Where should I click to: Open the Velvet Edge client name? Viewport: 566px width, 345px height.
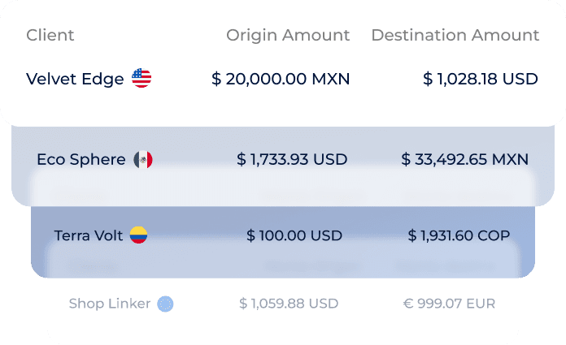75,79
